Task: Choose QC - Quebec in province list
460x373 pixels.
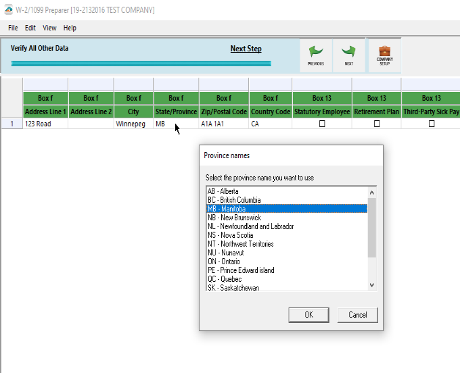Action: click(224, 279)
